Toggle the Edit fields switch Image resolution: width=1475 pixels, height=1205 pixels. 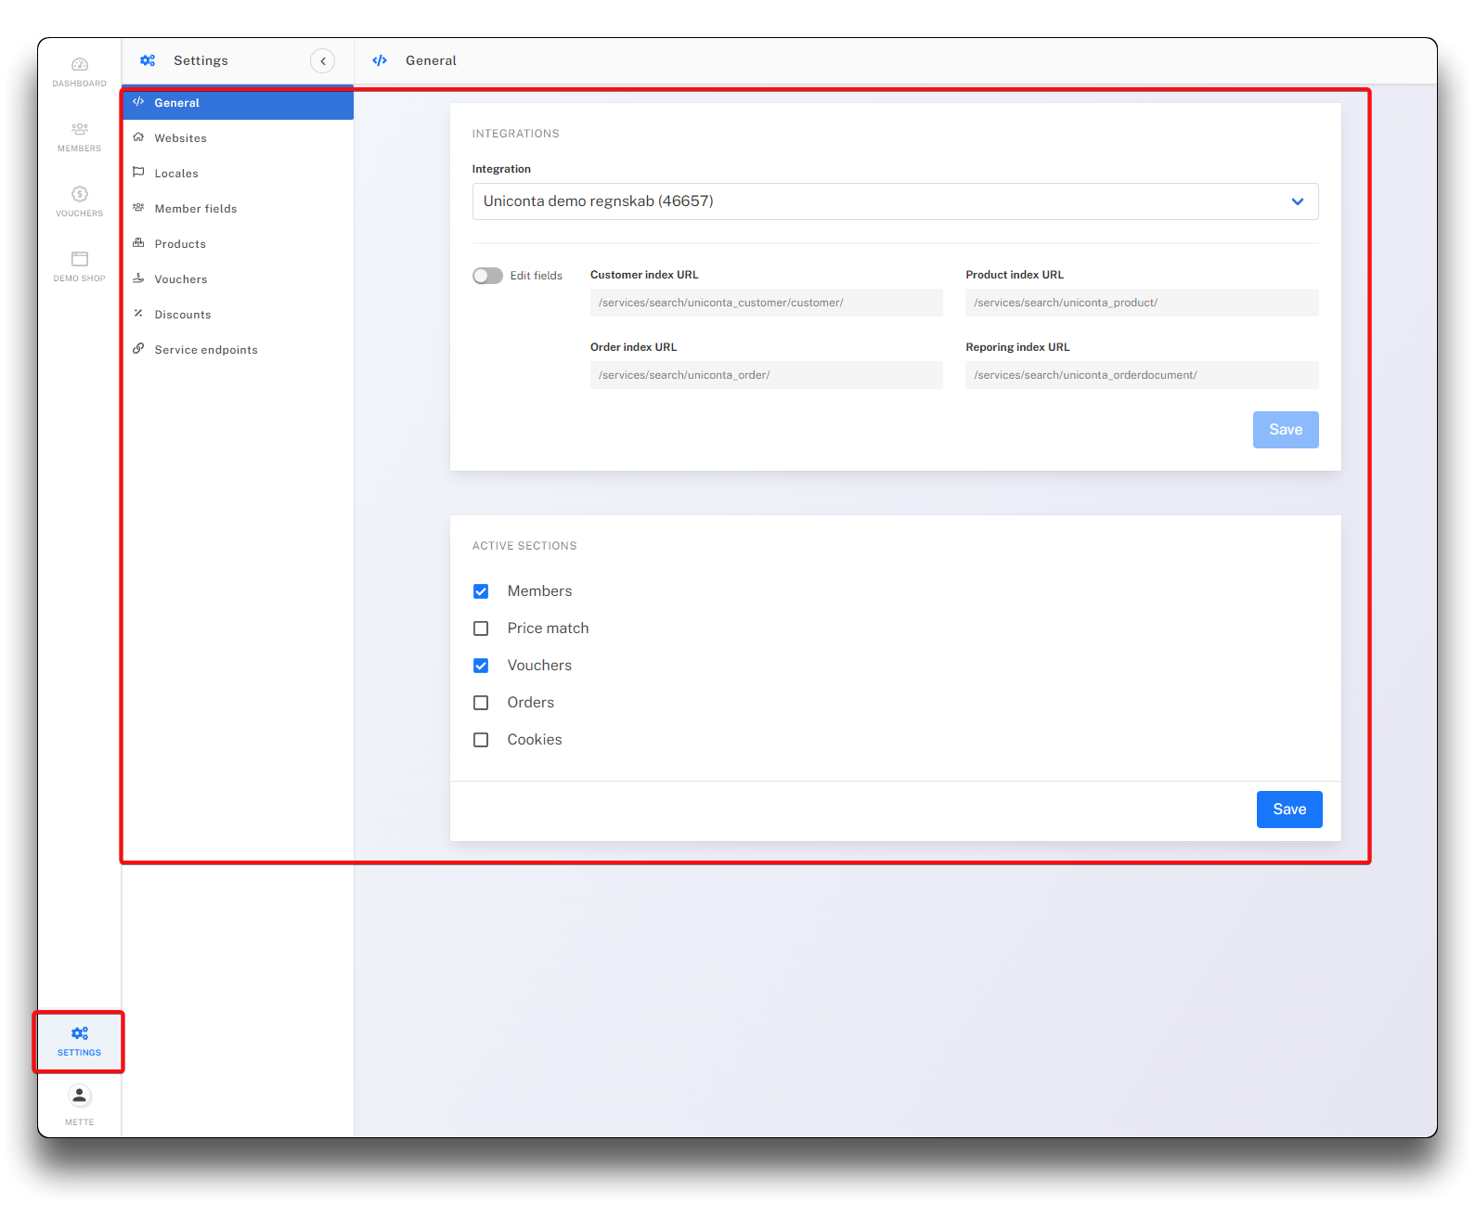[x=487, y=276]
